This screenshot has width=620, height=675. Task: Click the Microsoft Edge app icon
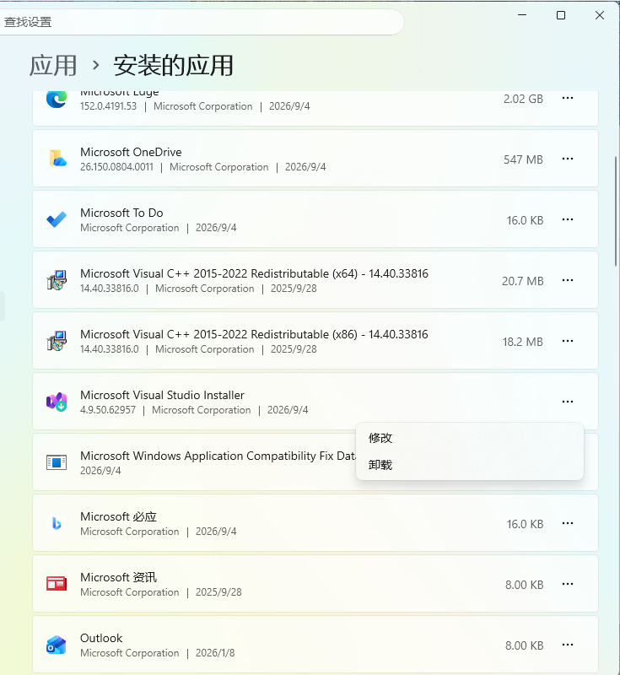point(57,100)
